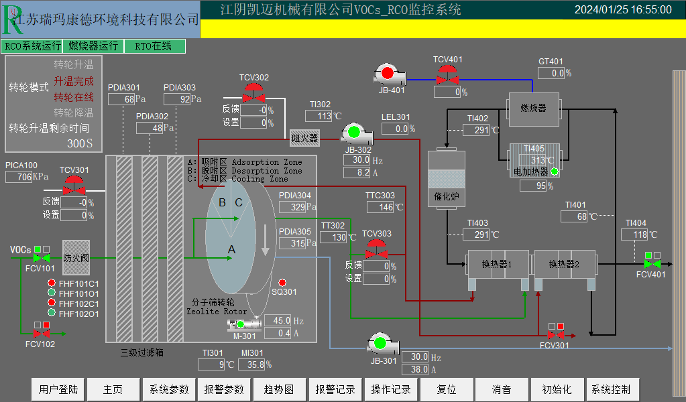This screenshot has height=402, width=686.
Task: Click the 催化炉 catalytic furnace vessel
Action: click(x=446, y=178)
